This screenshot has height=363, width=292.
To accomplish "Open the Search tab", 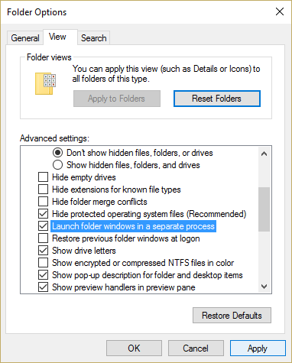I will [x=94, y=38].
